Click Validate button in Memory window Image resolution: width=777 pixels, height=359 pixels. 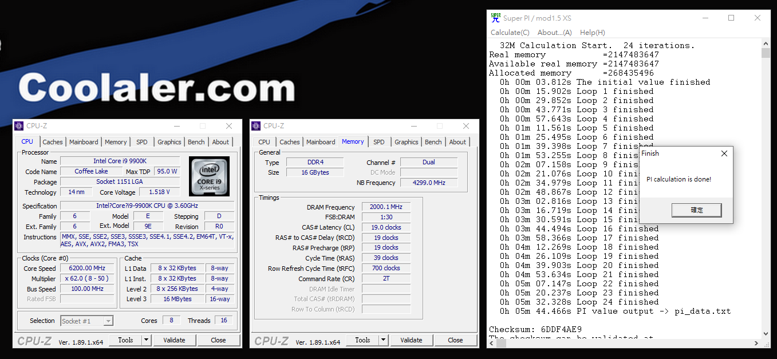(x=411, y=340)
